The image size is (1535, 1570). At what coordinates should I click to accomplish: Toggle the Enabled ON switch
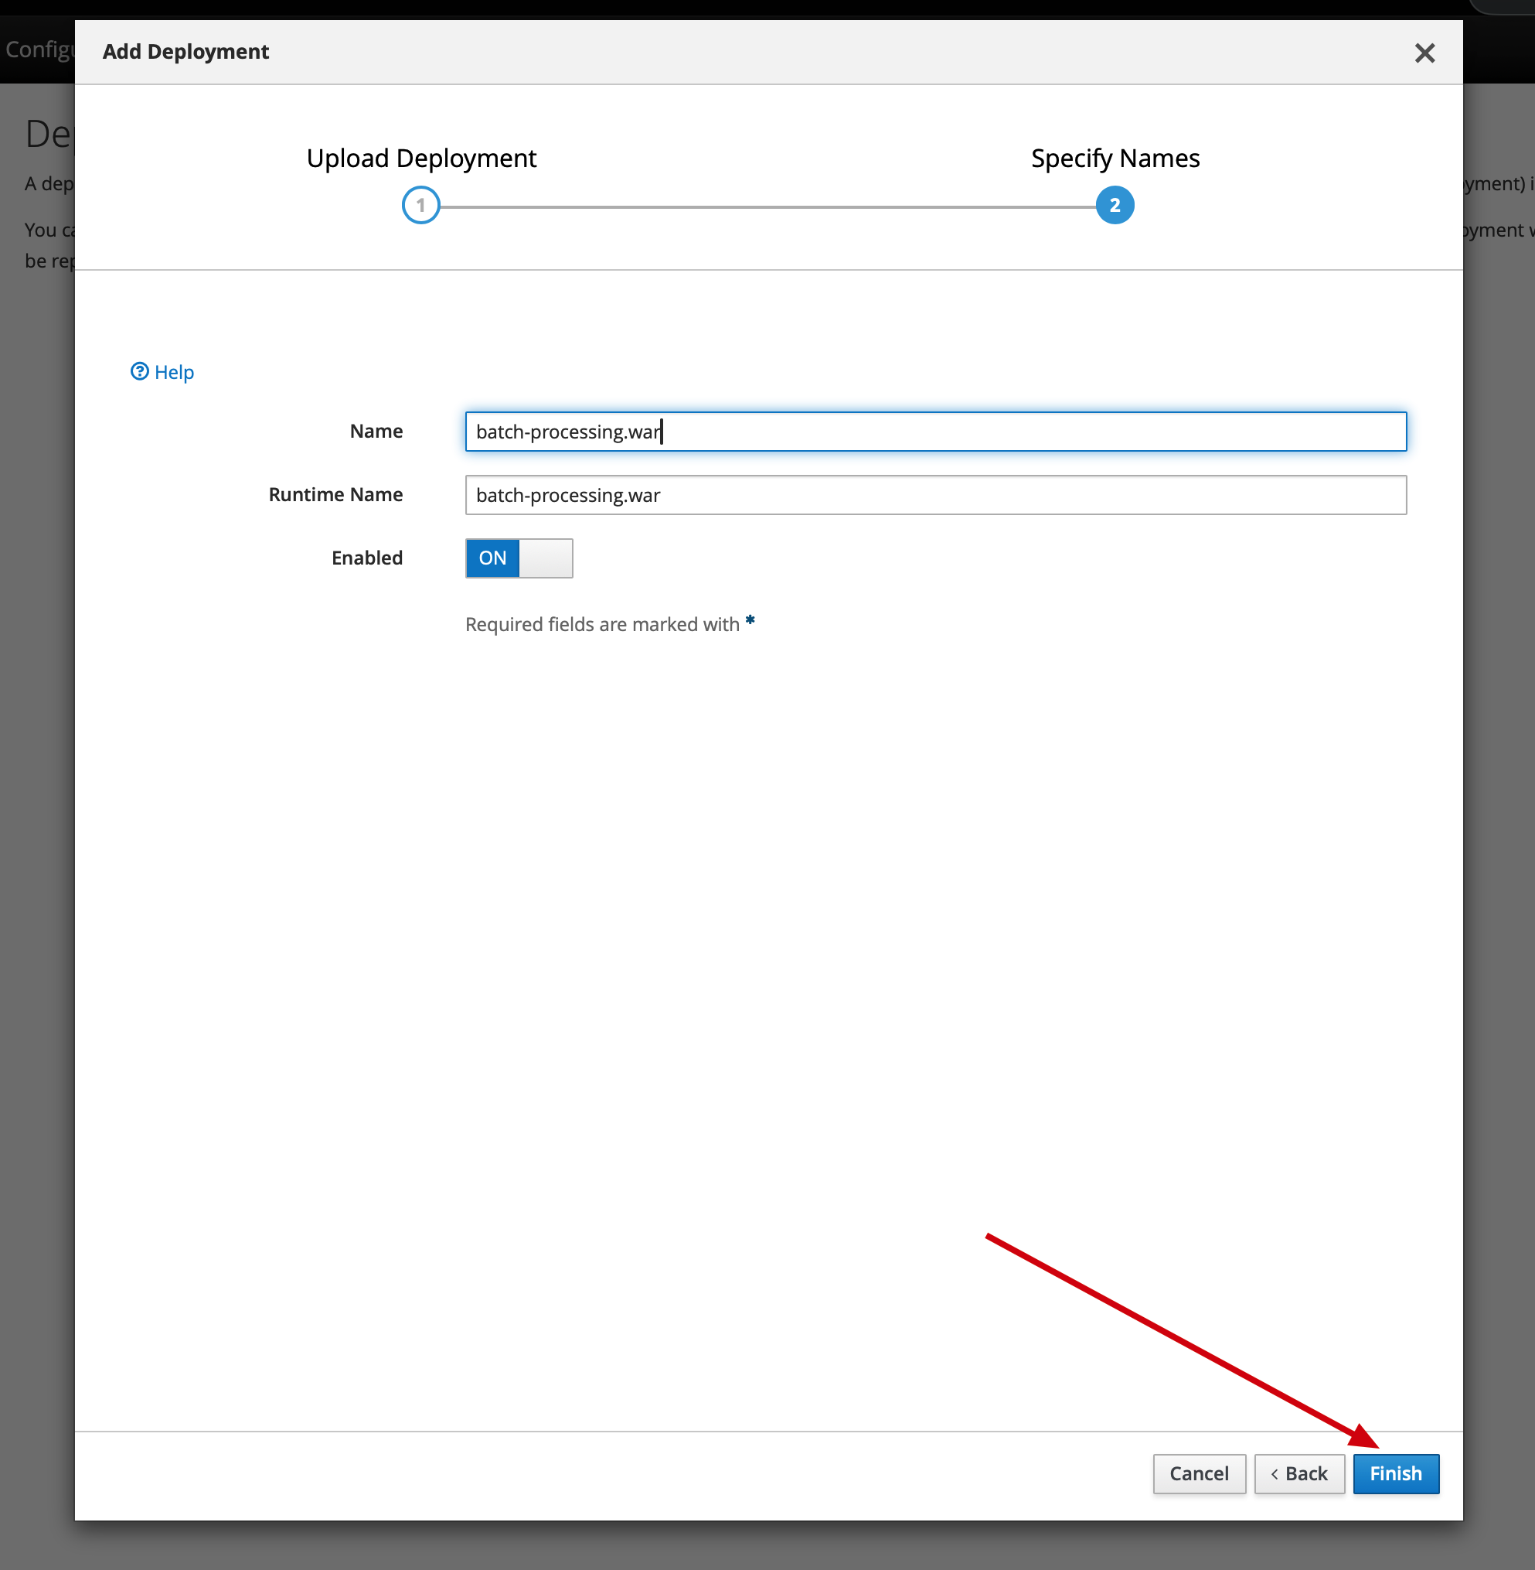click(x=492, y=558)
